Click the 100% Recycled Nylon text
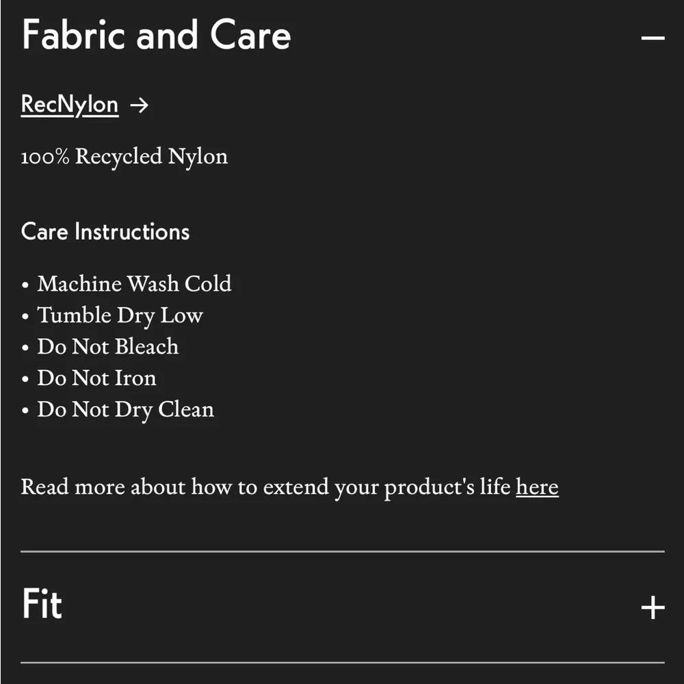Image resolution: width=684 pixels, height=684 pixels. [x=124, y=157]
